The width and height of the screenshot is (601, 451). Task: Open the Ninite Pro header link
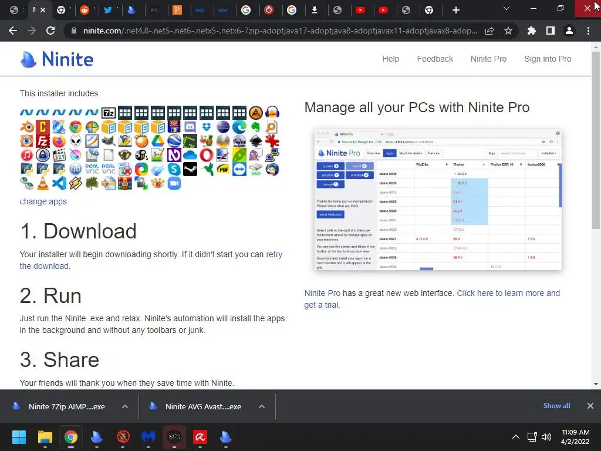coord(488,59)
